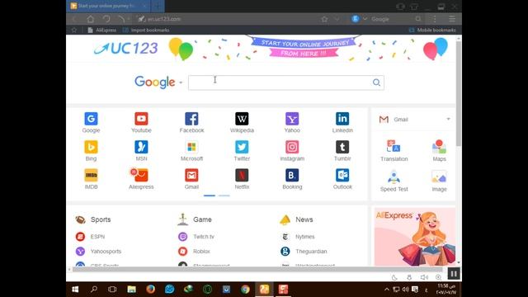This screenshot has width=528, height=297.
Task: Open the Microsoft shortcut tile
Action: [191, 151]
